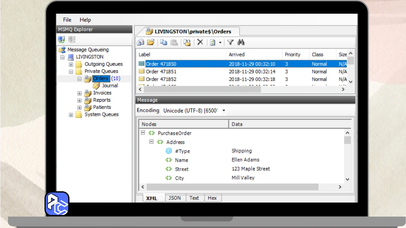This screenshot has height=228, width=406.
Task: Click the connect computer icon in MSMQ Explorer
Action: [62, 40]
